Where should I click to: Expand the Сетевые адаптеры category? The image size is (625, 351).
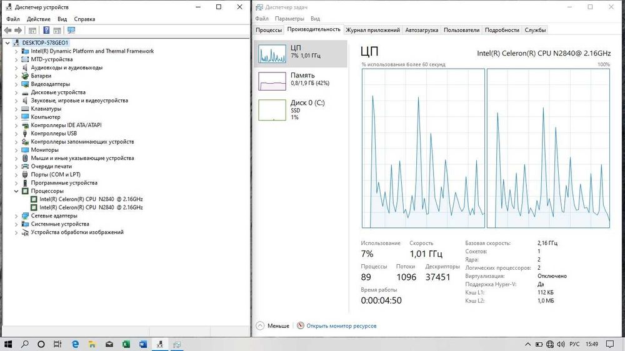tap(16, 216)
